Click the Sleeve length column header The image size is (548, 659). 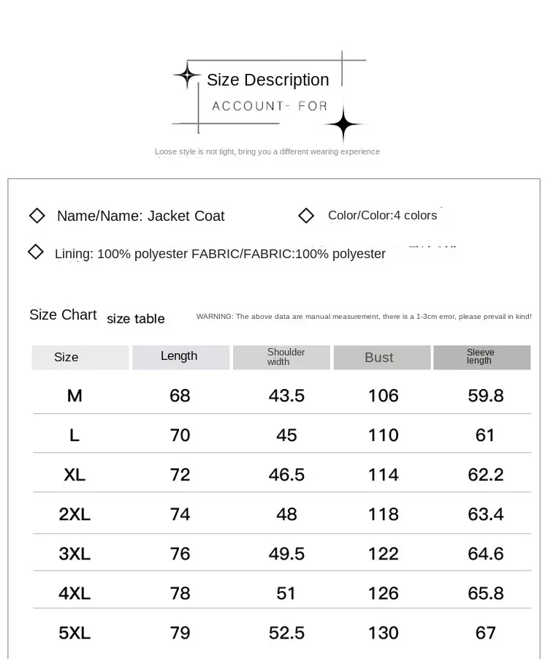click(x=482, y=357)
